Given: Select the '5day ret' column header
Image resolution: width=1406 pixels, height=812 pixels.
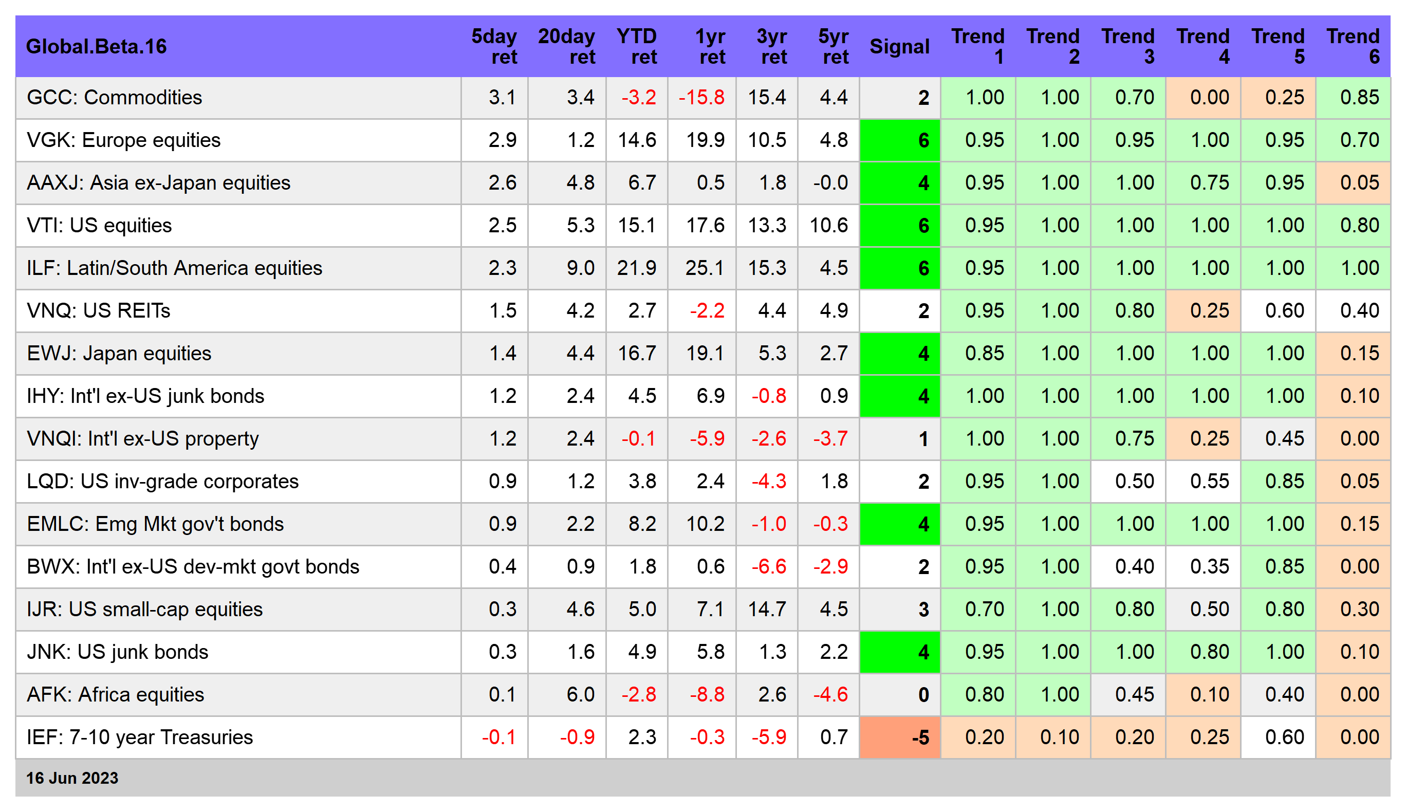Looking at the screenshot, I should tap(494, 47).
